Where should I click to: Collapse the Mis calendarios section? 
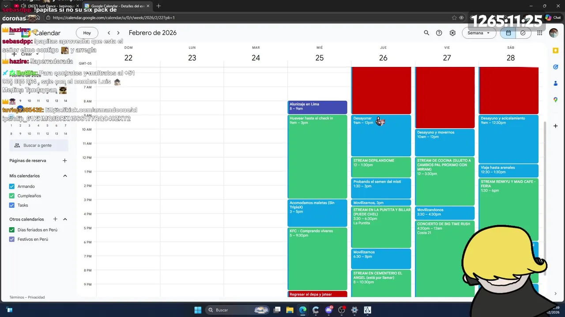[65, 176]
